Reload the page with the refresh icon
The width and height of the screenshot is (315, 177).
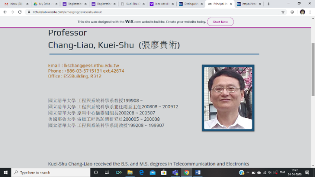pyautogui.click(x=20, y=12)
